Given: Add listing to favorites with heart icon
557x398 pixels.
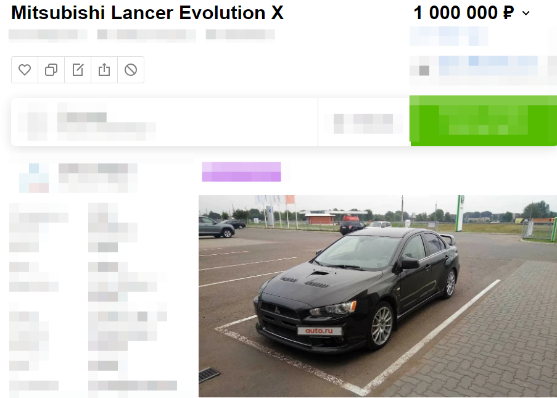Looking at the screenshot, I should click(x=25, y=70).
